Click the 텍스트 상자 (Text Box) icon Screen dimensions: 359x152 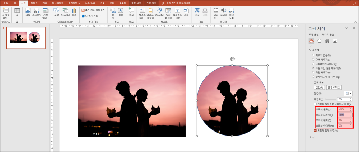[142, 10]
